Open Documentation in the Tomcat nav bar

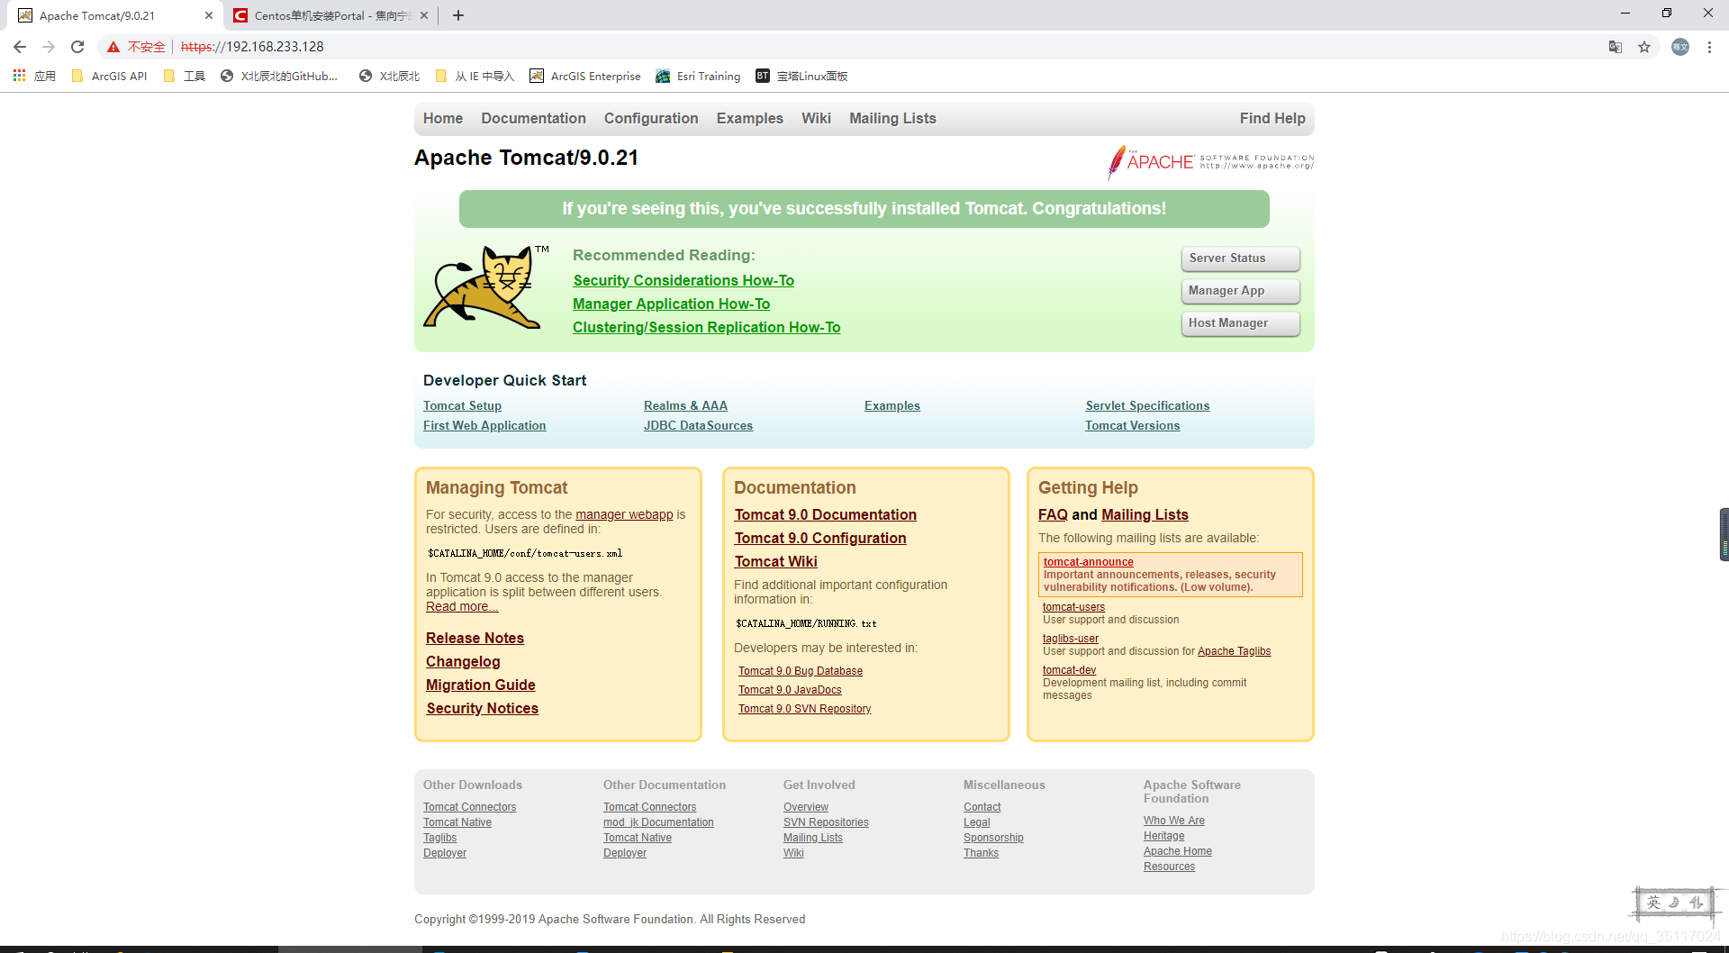(533, 119)
